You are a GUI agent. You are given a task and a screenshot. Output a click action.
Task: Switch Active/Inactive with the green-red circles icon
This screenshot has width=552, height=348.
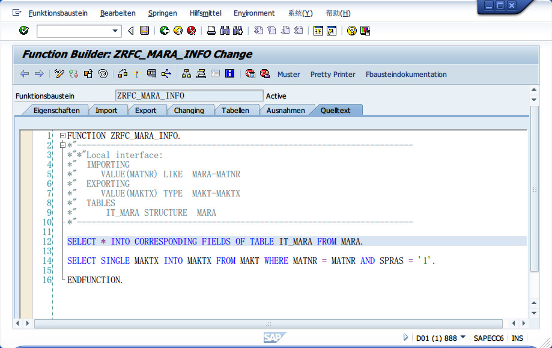73,73
